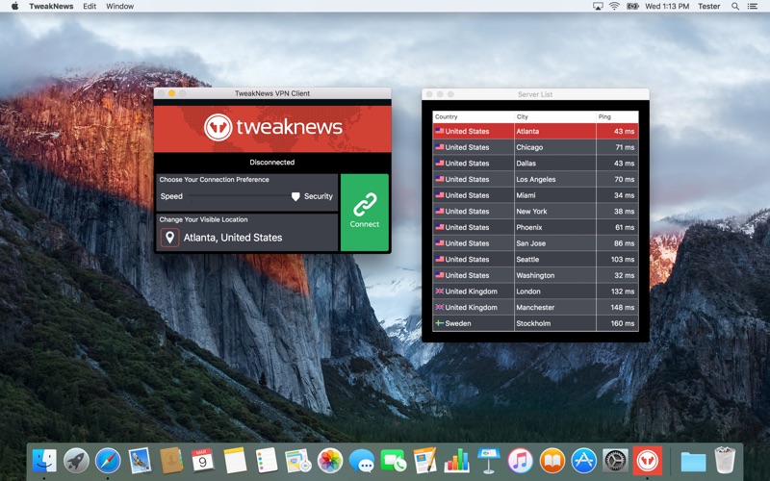Sort by the Country column header
This screenshot has width=770, height=481.
coord(474,116)
